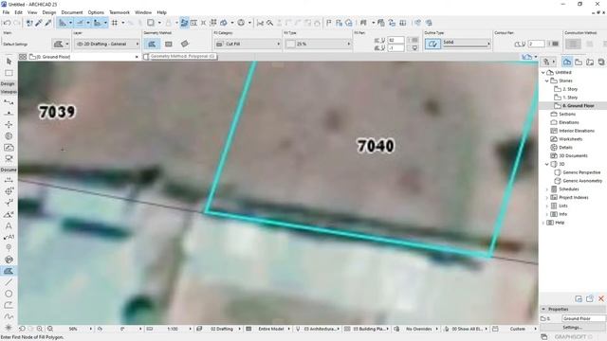607x341 pixels.
Task: Click the zoom in magnifier in status bar
Action: click(x=40, y=329)
